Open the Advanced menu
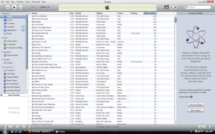This screenshot has width=215, height=134. pos(36,2)
